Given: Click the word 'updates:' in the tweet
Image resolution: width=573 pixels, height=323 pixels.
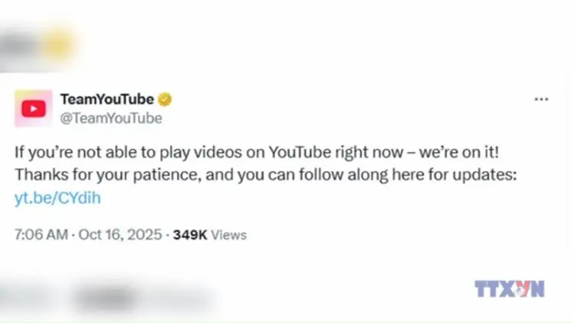Looking at the screenshot, I should [x=484, y=176].
